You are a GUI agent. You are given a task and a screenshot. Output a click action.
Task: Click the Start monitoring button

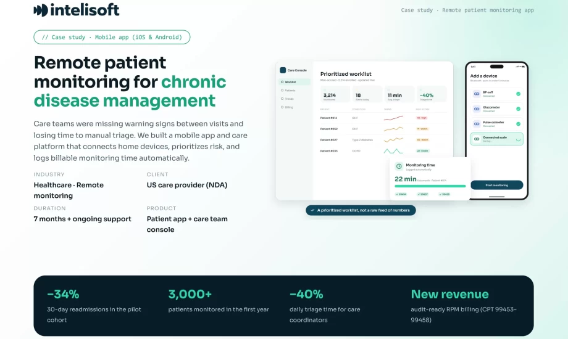(496, 185)
